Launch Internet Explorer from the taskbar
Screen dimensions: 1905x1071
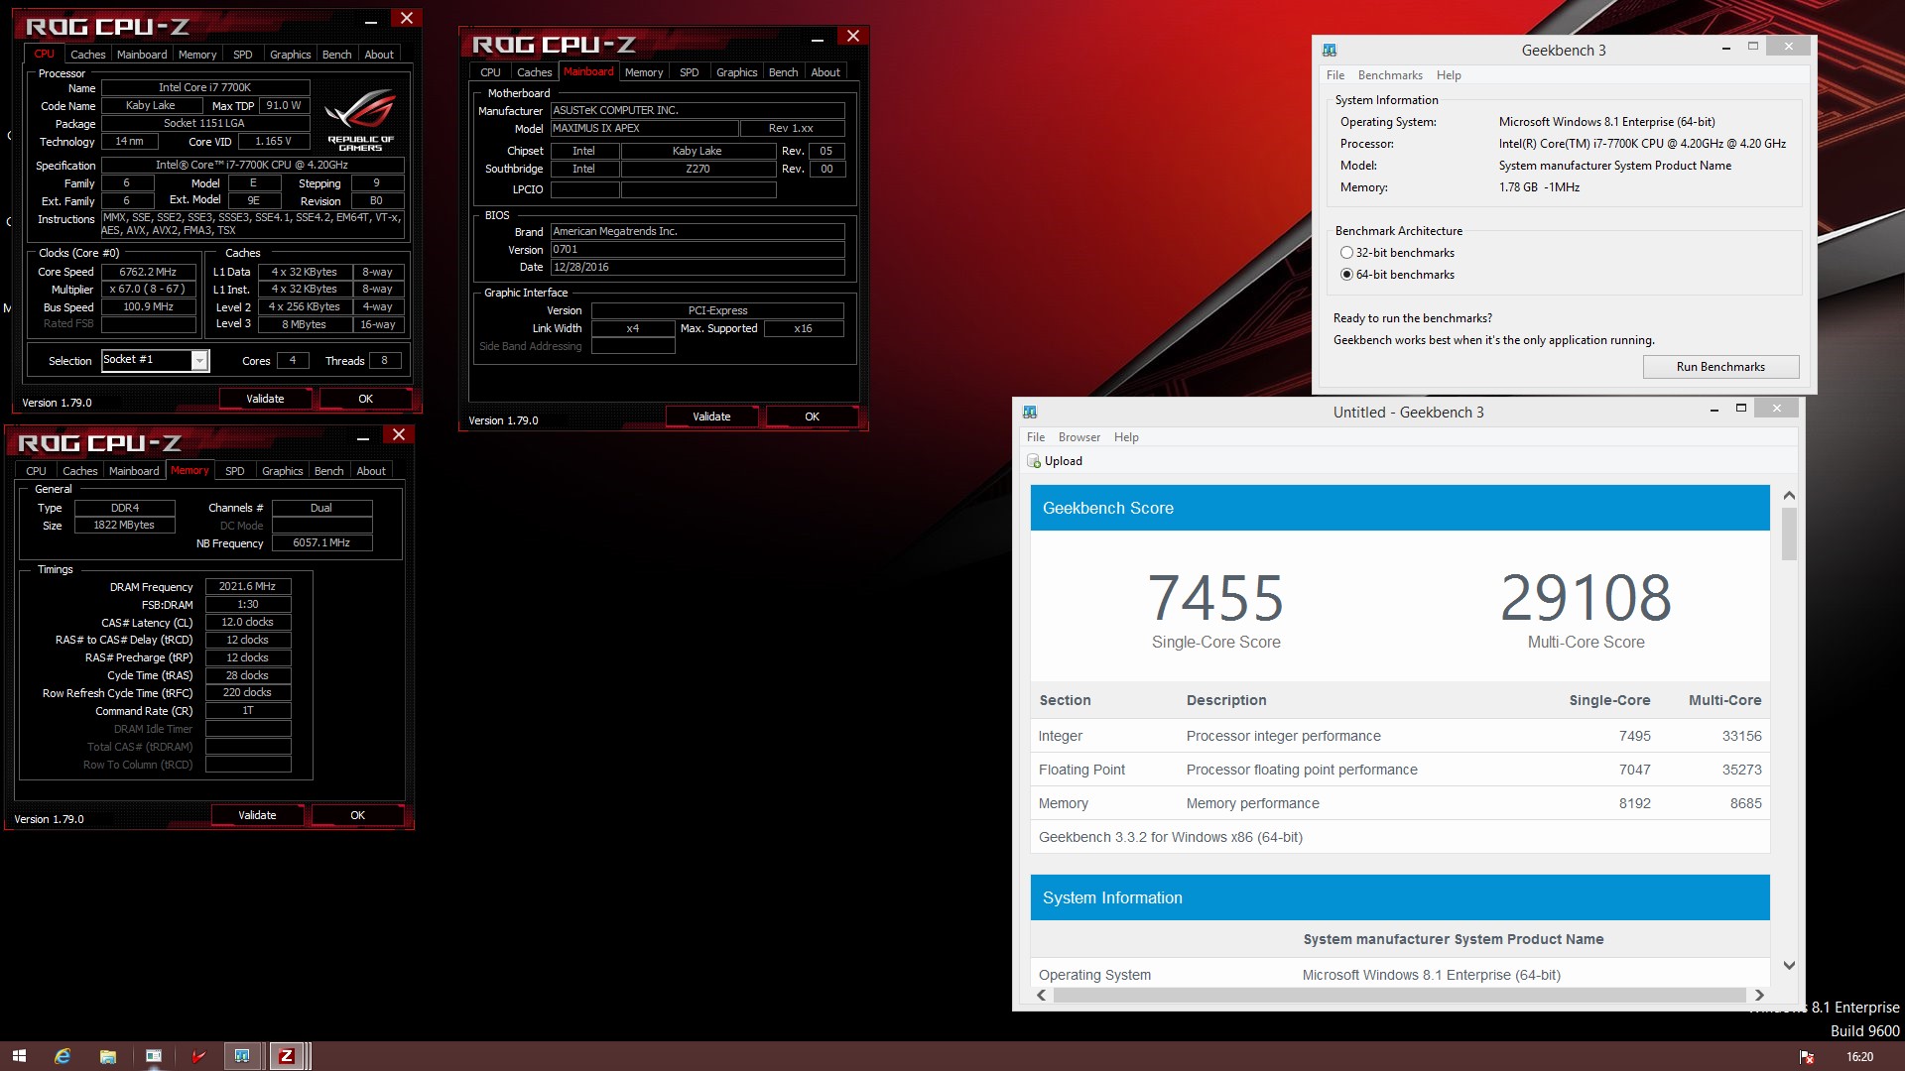[63, 1056]
